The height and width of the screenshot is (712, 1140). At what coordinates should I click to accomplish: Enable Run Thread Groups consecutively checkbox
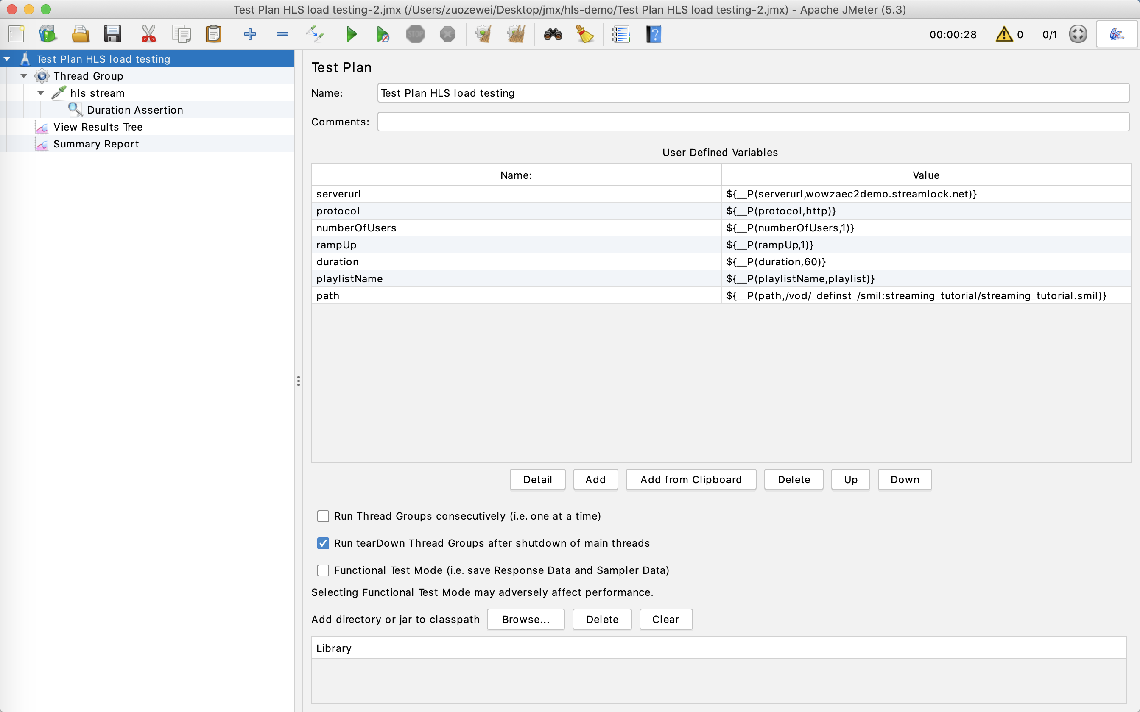pos(323,516)
